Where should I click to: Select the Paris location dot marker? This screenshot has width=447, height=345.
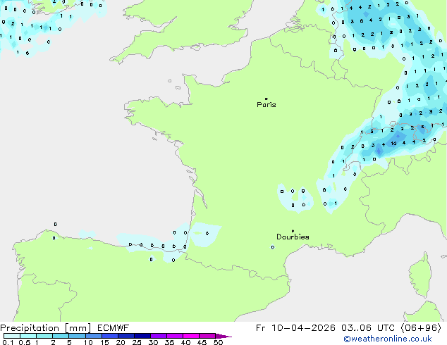point(267,99)
